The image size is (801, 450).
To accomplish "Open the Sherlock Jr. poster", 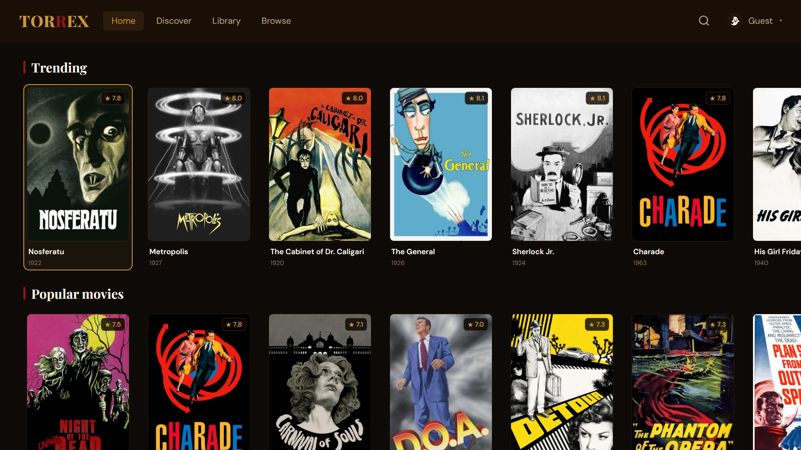I will tap(562, 164).
